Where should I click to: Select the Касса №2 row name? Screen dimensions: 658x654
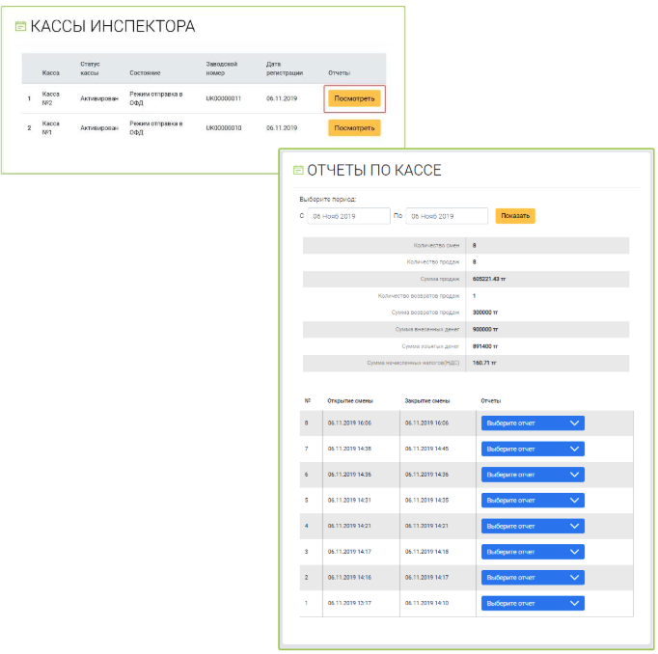pos(51,98)
